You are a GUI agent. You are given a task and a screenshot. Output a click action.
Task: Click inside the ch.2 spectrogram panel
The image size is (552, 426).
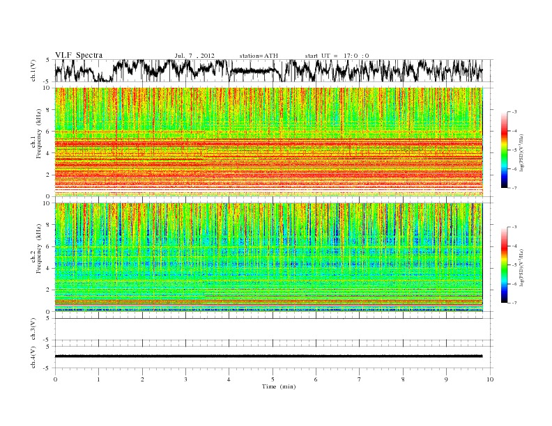click(x=268, y=258)
